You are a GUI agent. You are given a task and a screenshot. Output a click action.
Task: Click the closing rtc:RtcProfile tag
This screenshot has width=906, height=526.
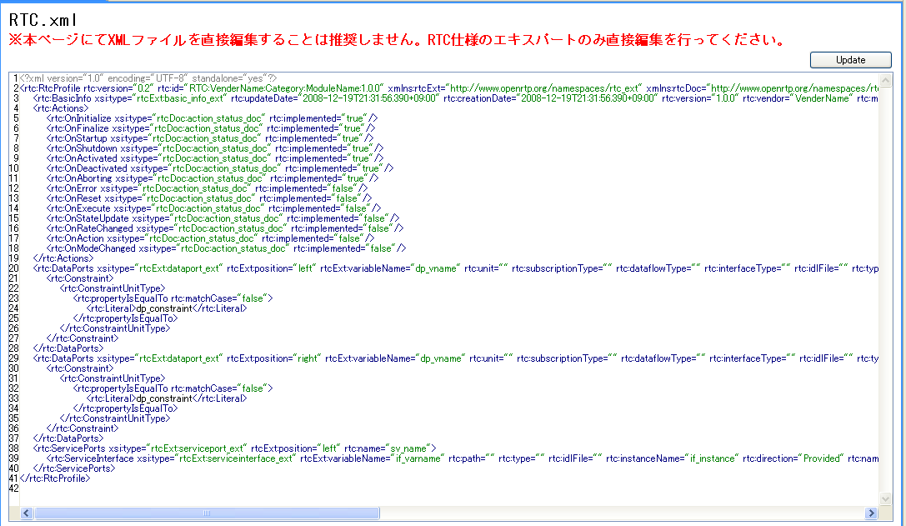tap(55, 478)
